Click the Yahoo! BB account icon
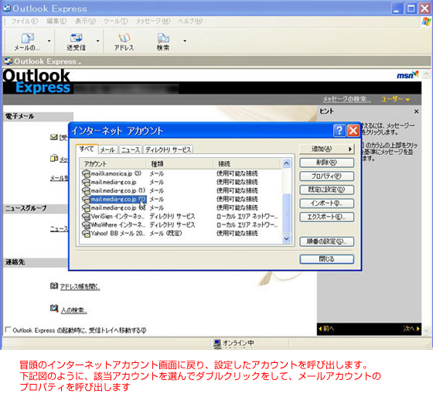Image resolution: width=433 pixels, height=404 pixels. click(86, 233)
